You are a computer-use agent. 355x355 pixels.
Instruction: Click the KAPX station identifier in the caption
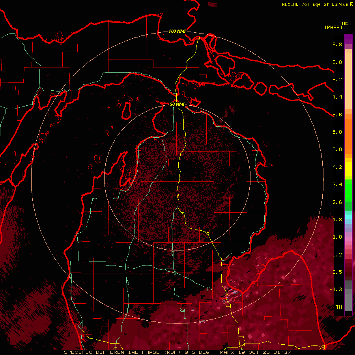228,352
